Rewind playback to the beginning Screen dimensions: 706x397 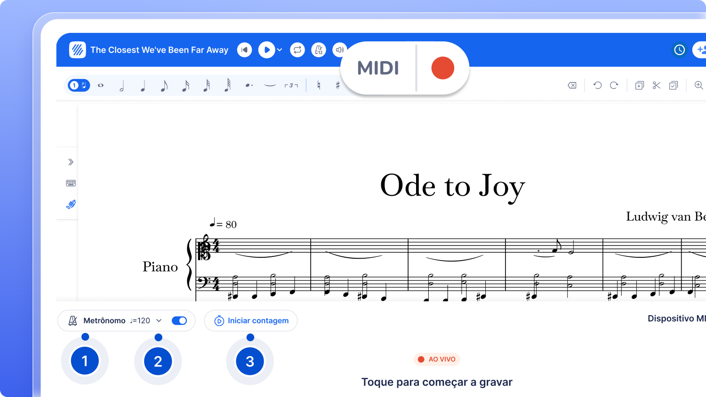(x=244, y=50)
